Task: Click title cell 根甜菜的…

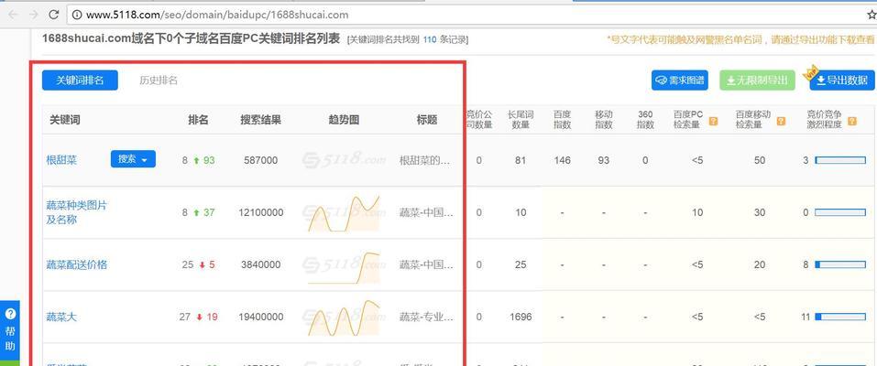Action: click(425, 160)
